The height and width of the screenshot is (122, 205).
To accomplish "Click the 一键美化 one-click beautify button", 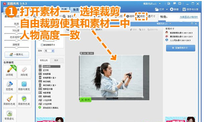I will pos(17,54).
